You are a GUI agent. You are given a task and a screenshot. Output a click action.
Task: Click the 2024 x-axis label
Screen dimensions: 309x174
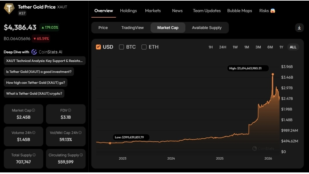point(171,158)
